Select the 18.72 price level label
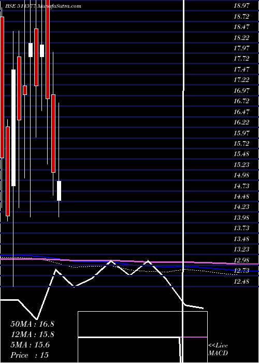 point(241,16)
